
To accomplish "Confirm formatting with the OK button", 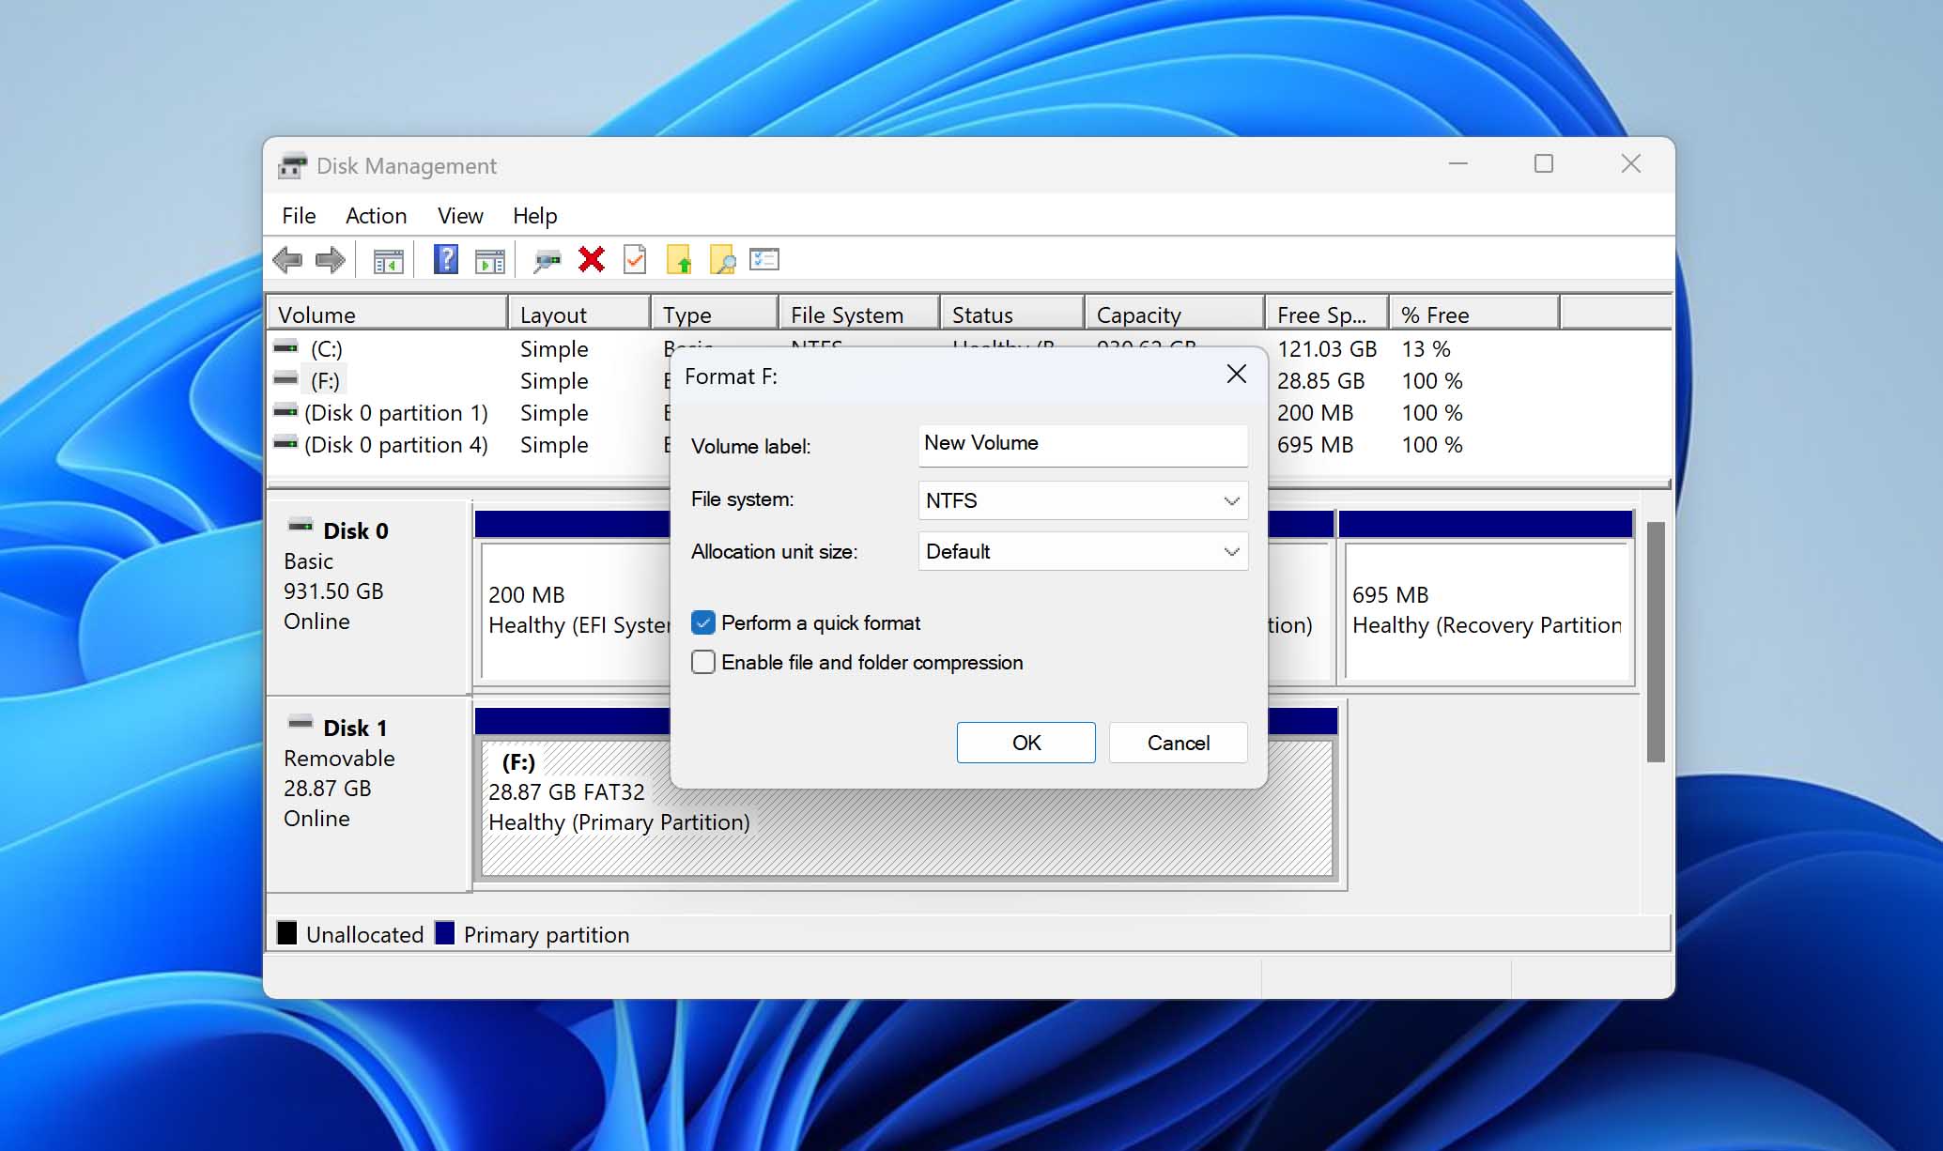I will click(x=1025, y=743).
